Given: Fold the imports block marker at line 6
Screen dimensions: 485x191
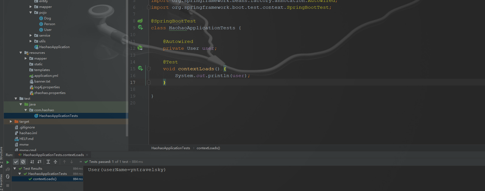Looking at the screenshot, I should pyautogui.click(x=149, y=7).
